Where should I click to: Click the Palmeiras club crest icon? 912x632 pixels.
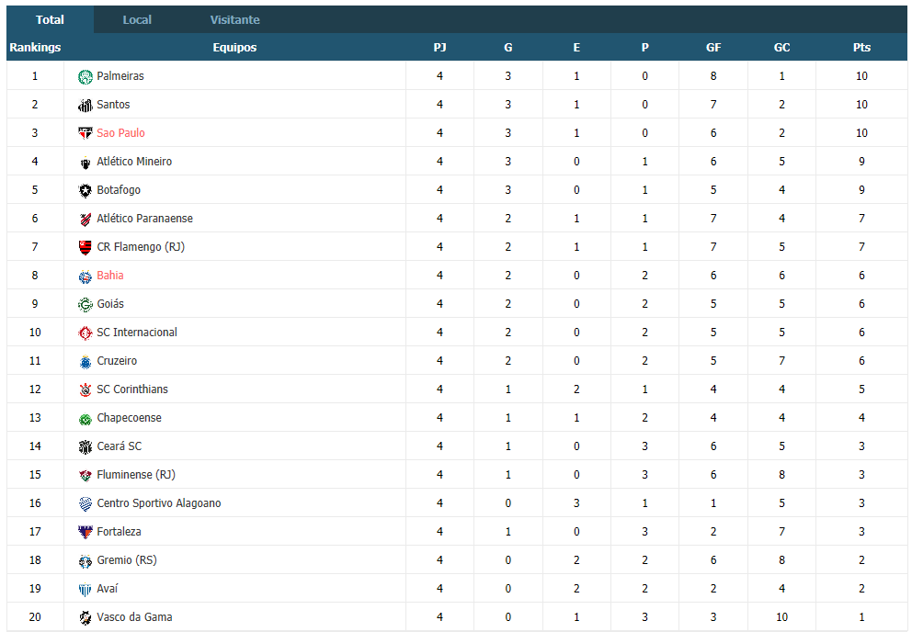pos(85,77)
